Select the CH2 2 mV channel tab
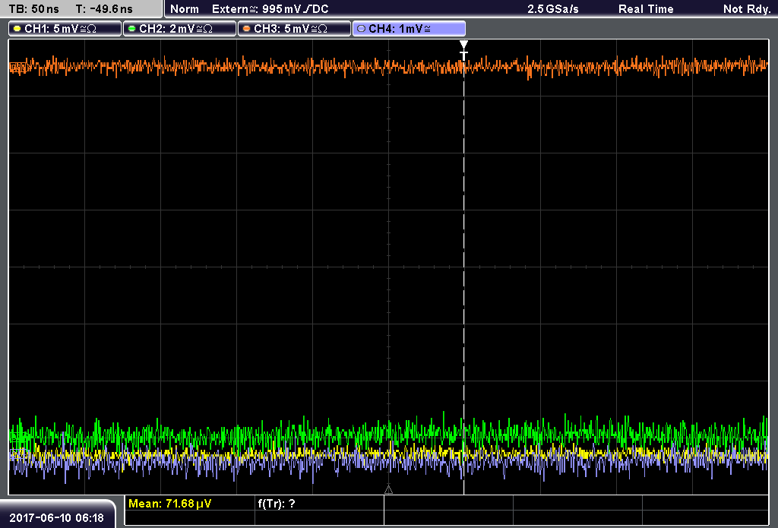The image size is (778, 528). pos(179,29)
